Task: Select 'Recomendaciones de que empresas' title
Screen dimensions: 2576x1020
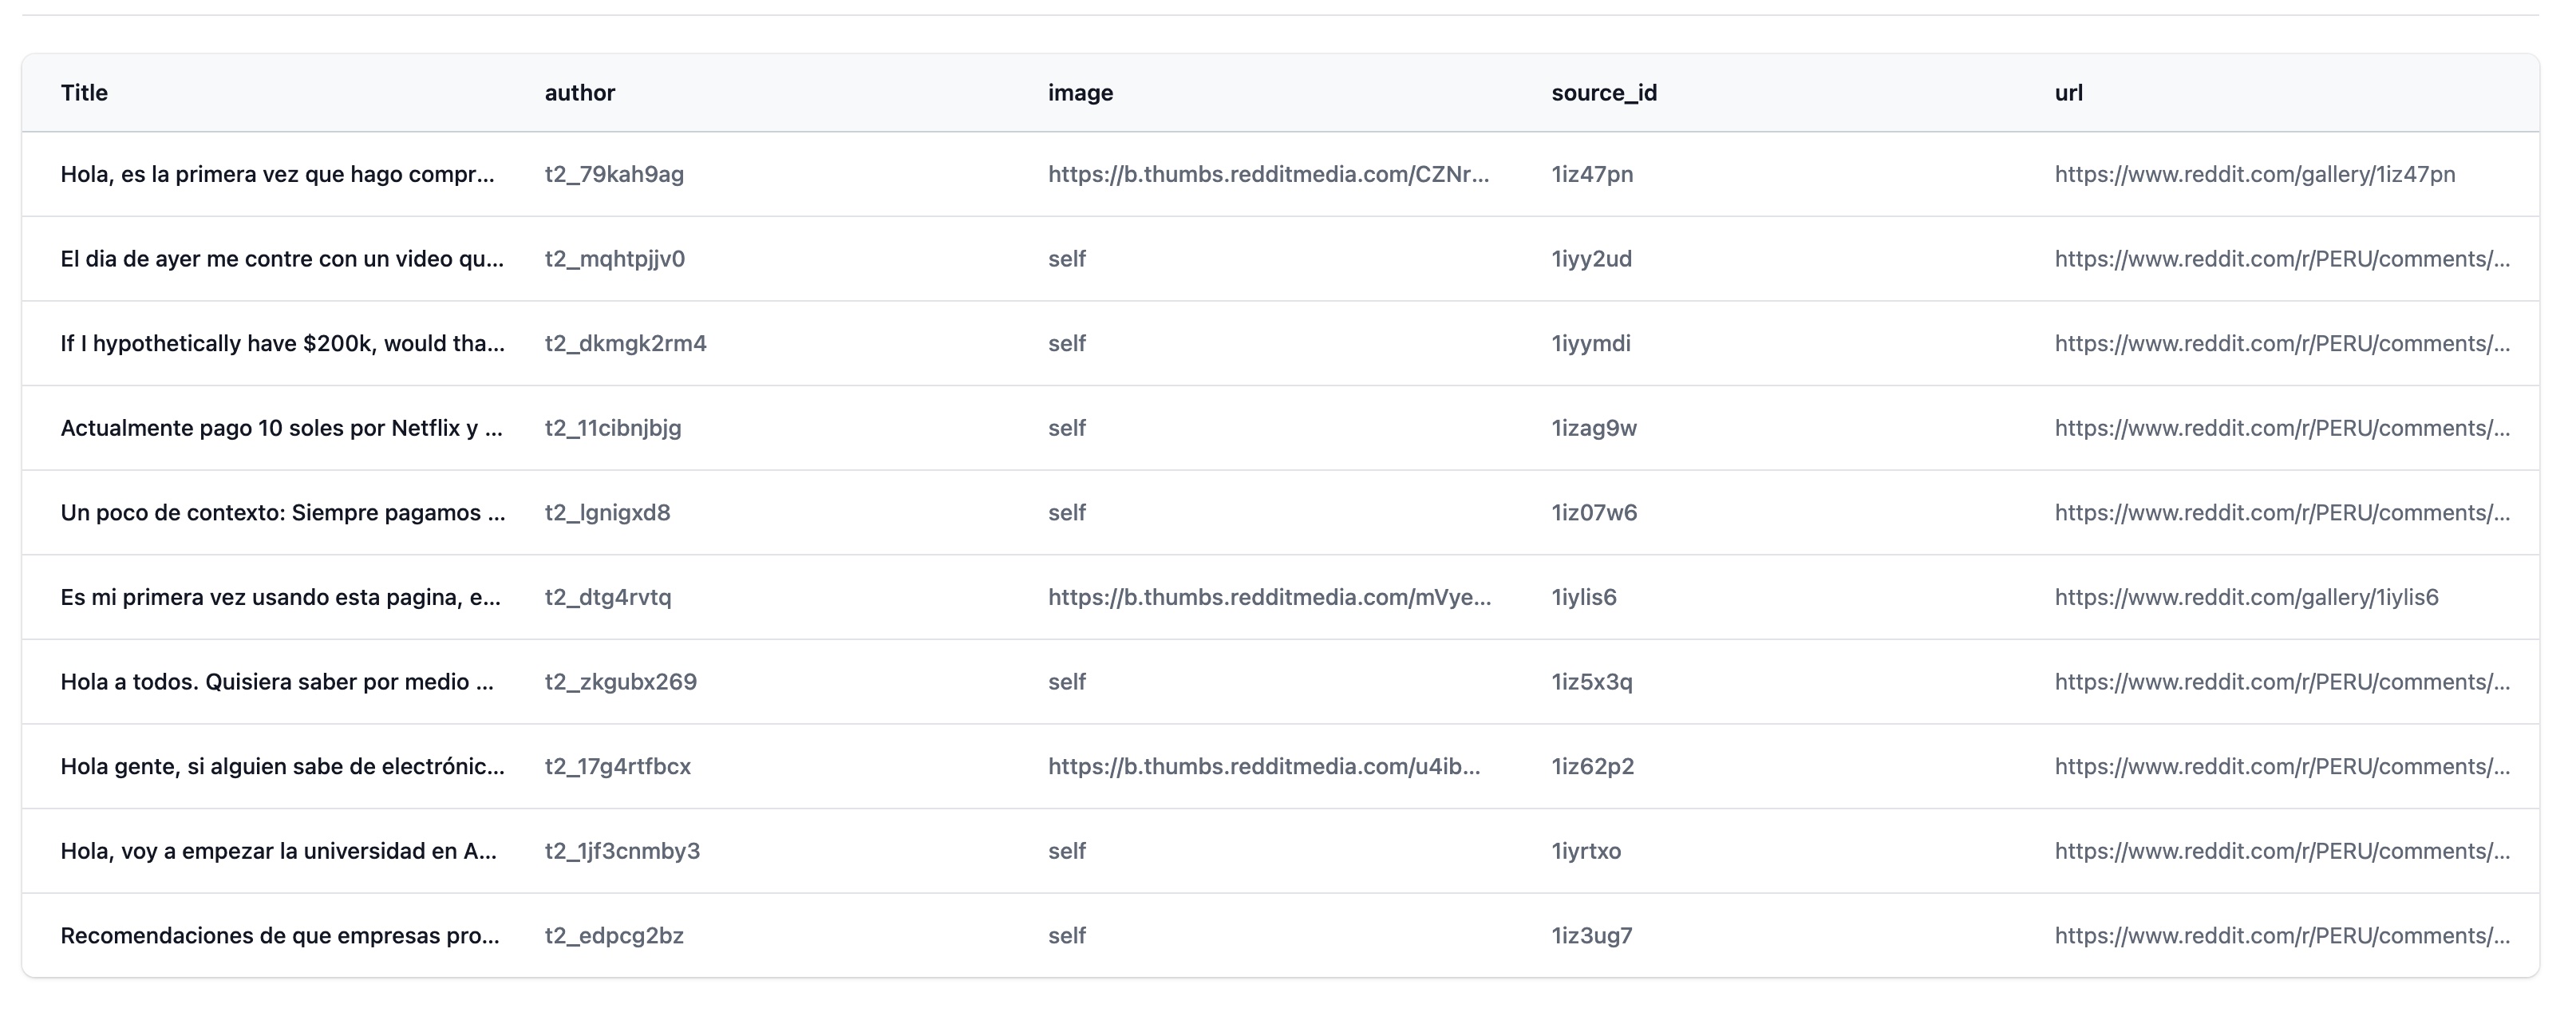Action: click(279, 936)
